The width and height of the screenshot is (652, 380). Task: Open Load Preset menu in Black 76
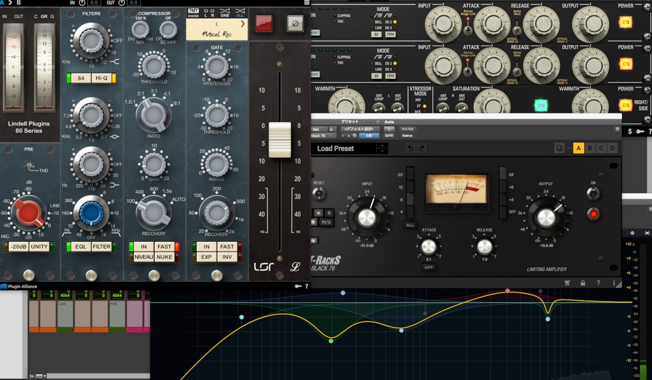tap(344, 149)
